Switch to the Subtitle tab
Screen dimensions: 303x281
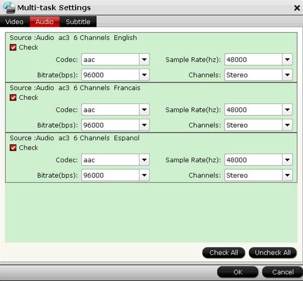[78, 21]
